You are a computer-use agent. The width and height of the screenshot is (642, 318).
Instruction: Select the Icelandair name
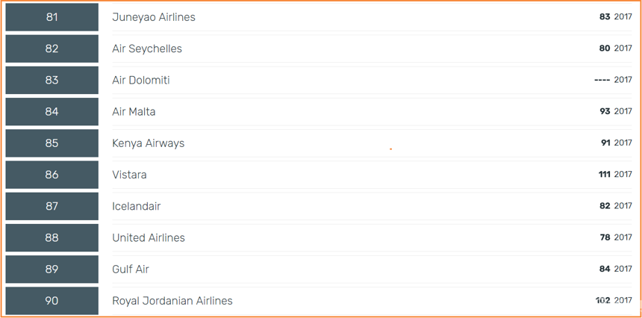point(137,206)
